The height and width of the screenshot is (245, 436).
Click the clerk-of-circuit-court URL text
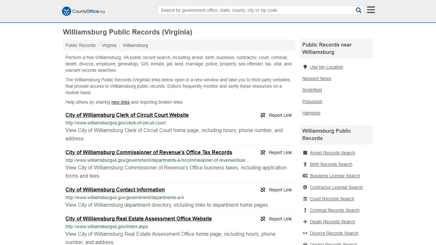tap(116, 123)
